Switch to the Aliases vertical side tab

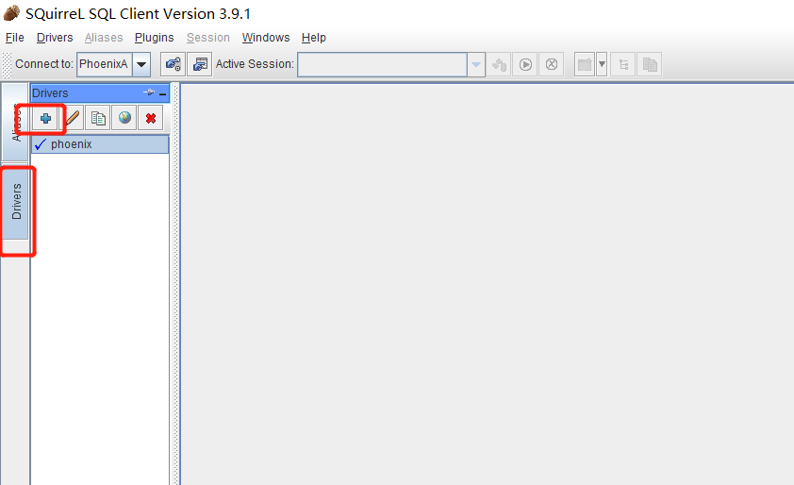(x=15, y=122)
